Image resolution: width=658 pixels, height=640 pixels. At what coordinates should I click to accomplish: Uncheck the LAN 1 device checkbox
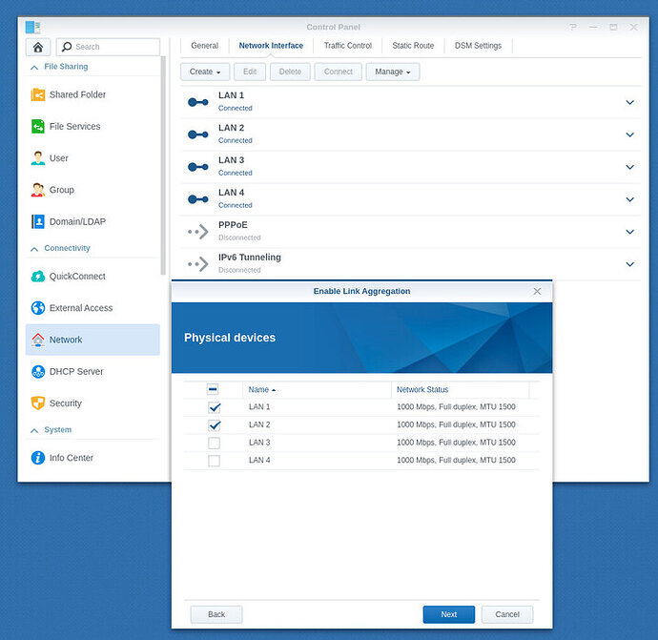[x=214, y=407]
